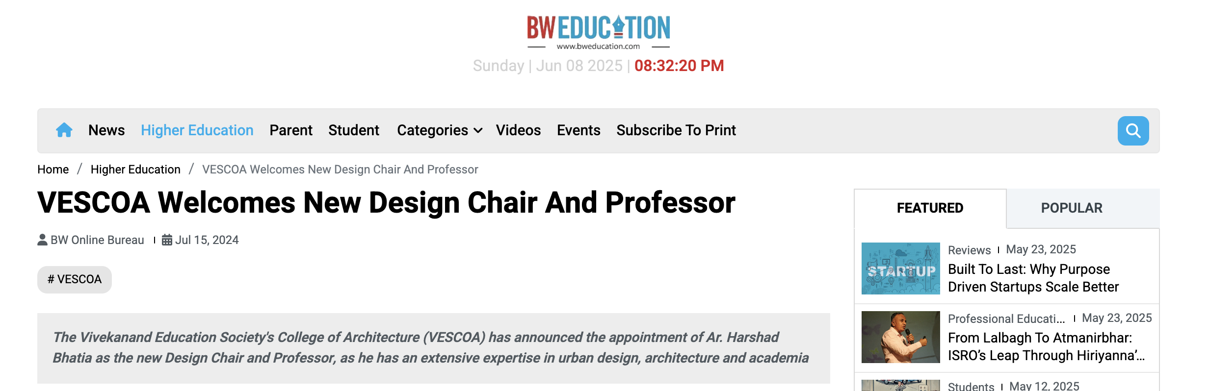Image resolution: width=1209 pixels, height=391 pixels.
Task: Open Higher Education breadcrumb link
Action: [135, 170]
